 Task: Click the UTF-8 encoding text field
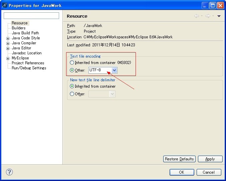tap(100, 70)
